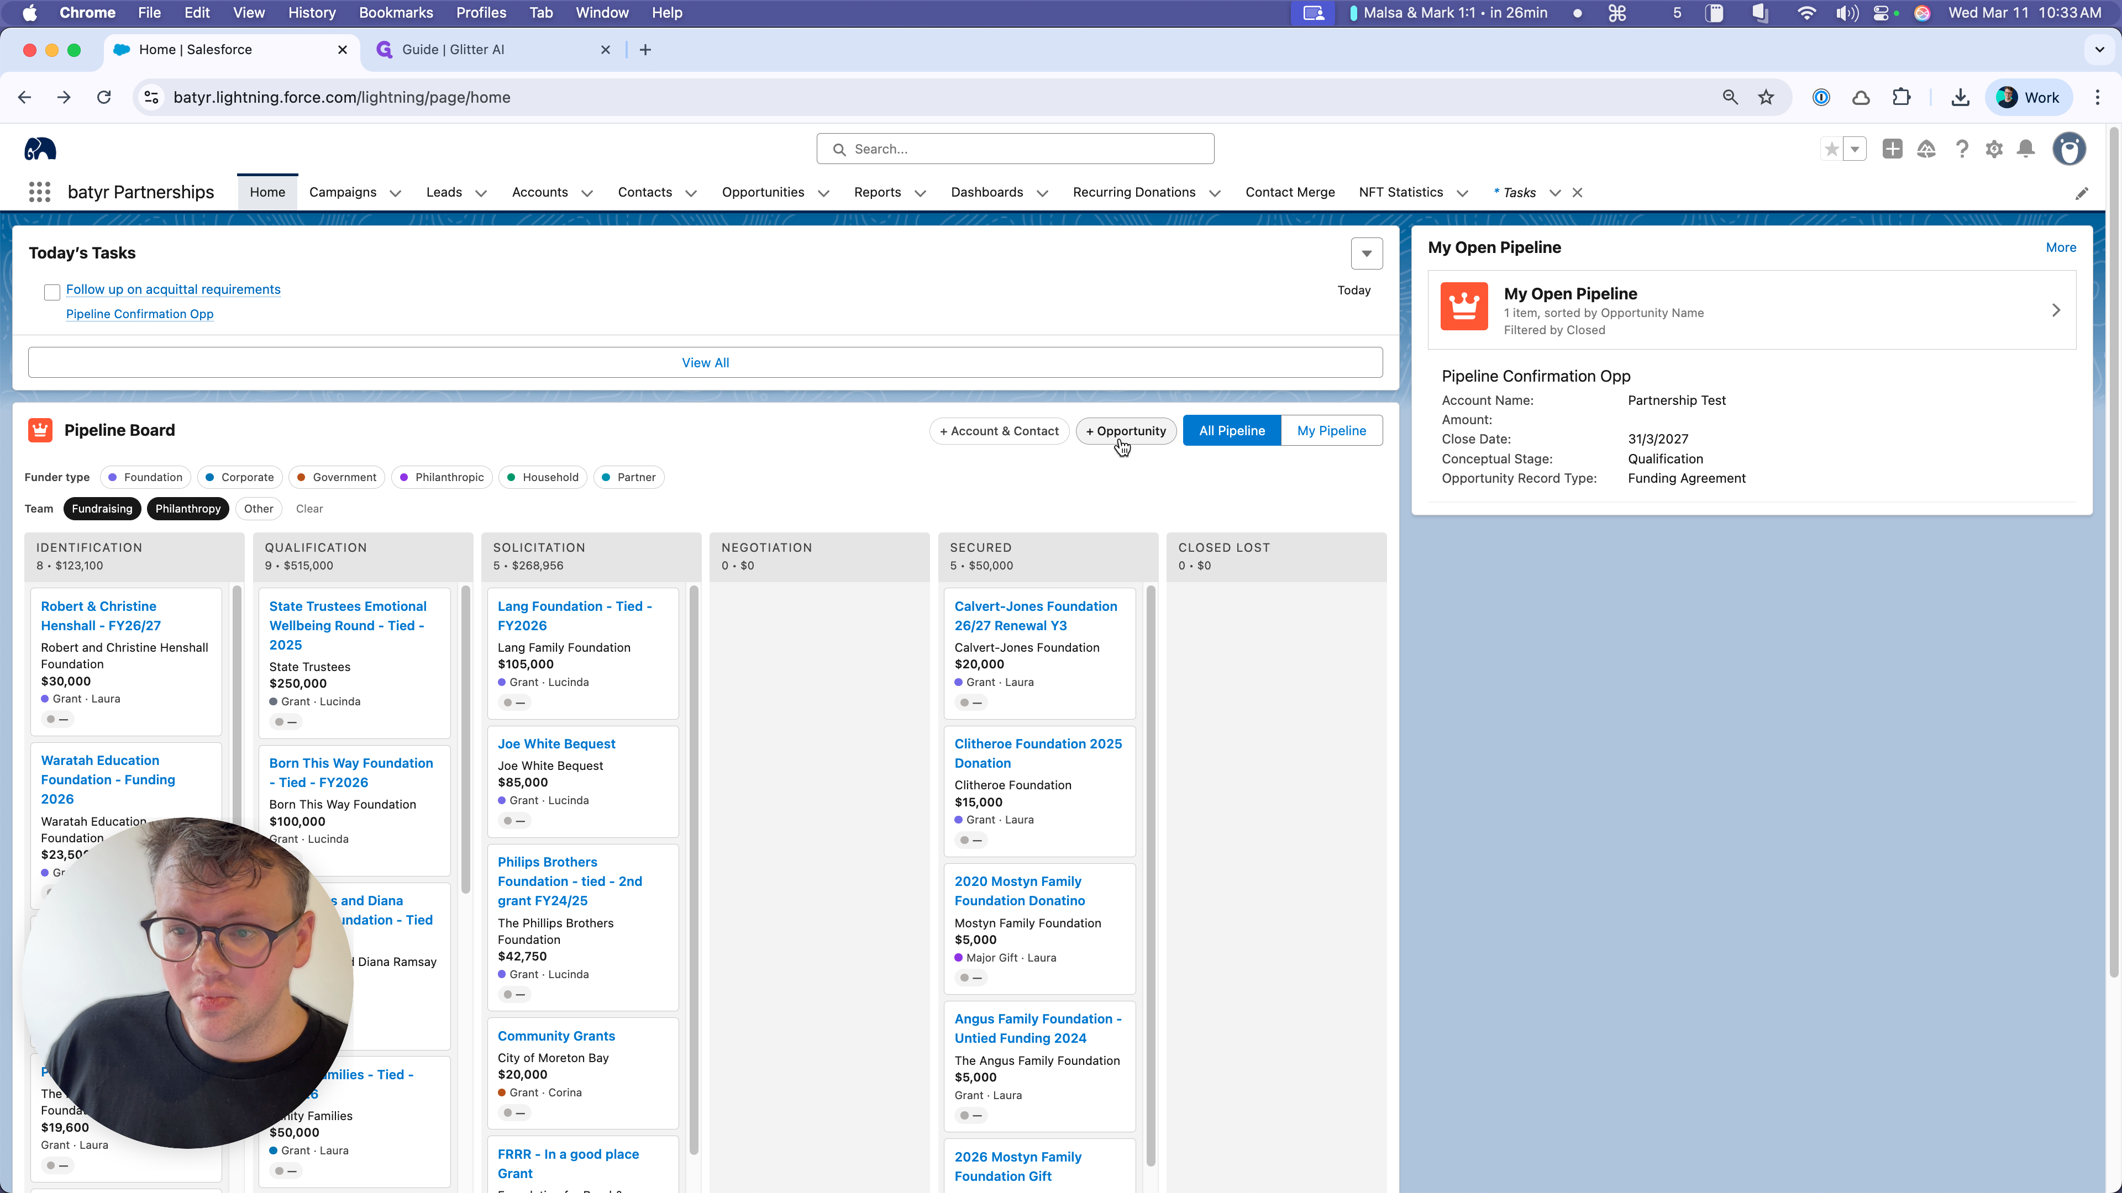Select the My Pipeline view tab
Viewport: 2122px width, 1193px height.
tap(1331, 431)
